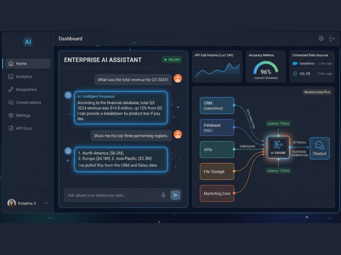
Task: Click user avatar beside Q3 revenue question
Action: point(178,78)
